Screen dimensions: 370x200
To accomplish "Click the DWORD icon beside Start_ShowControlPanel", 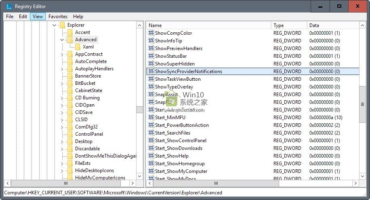I will (x=151, y=140).
